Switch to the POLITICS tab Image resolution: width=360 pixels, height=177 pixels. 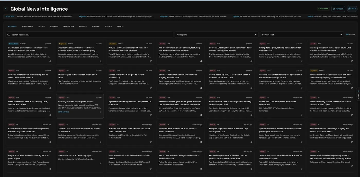point(83,26)
